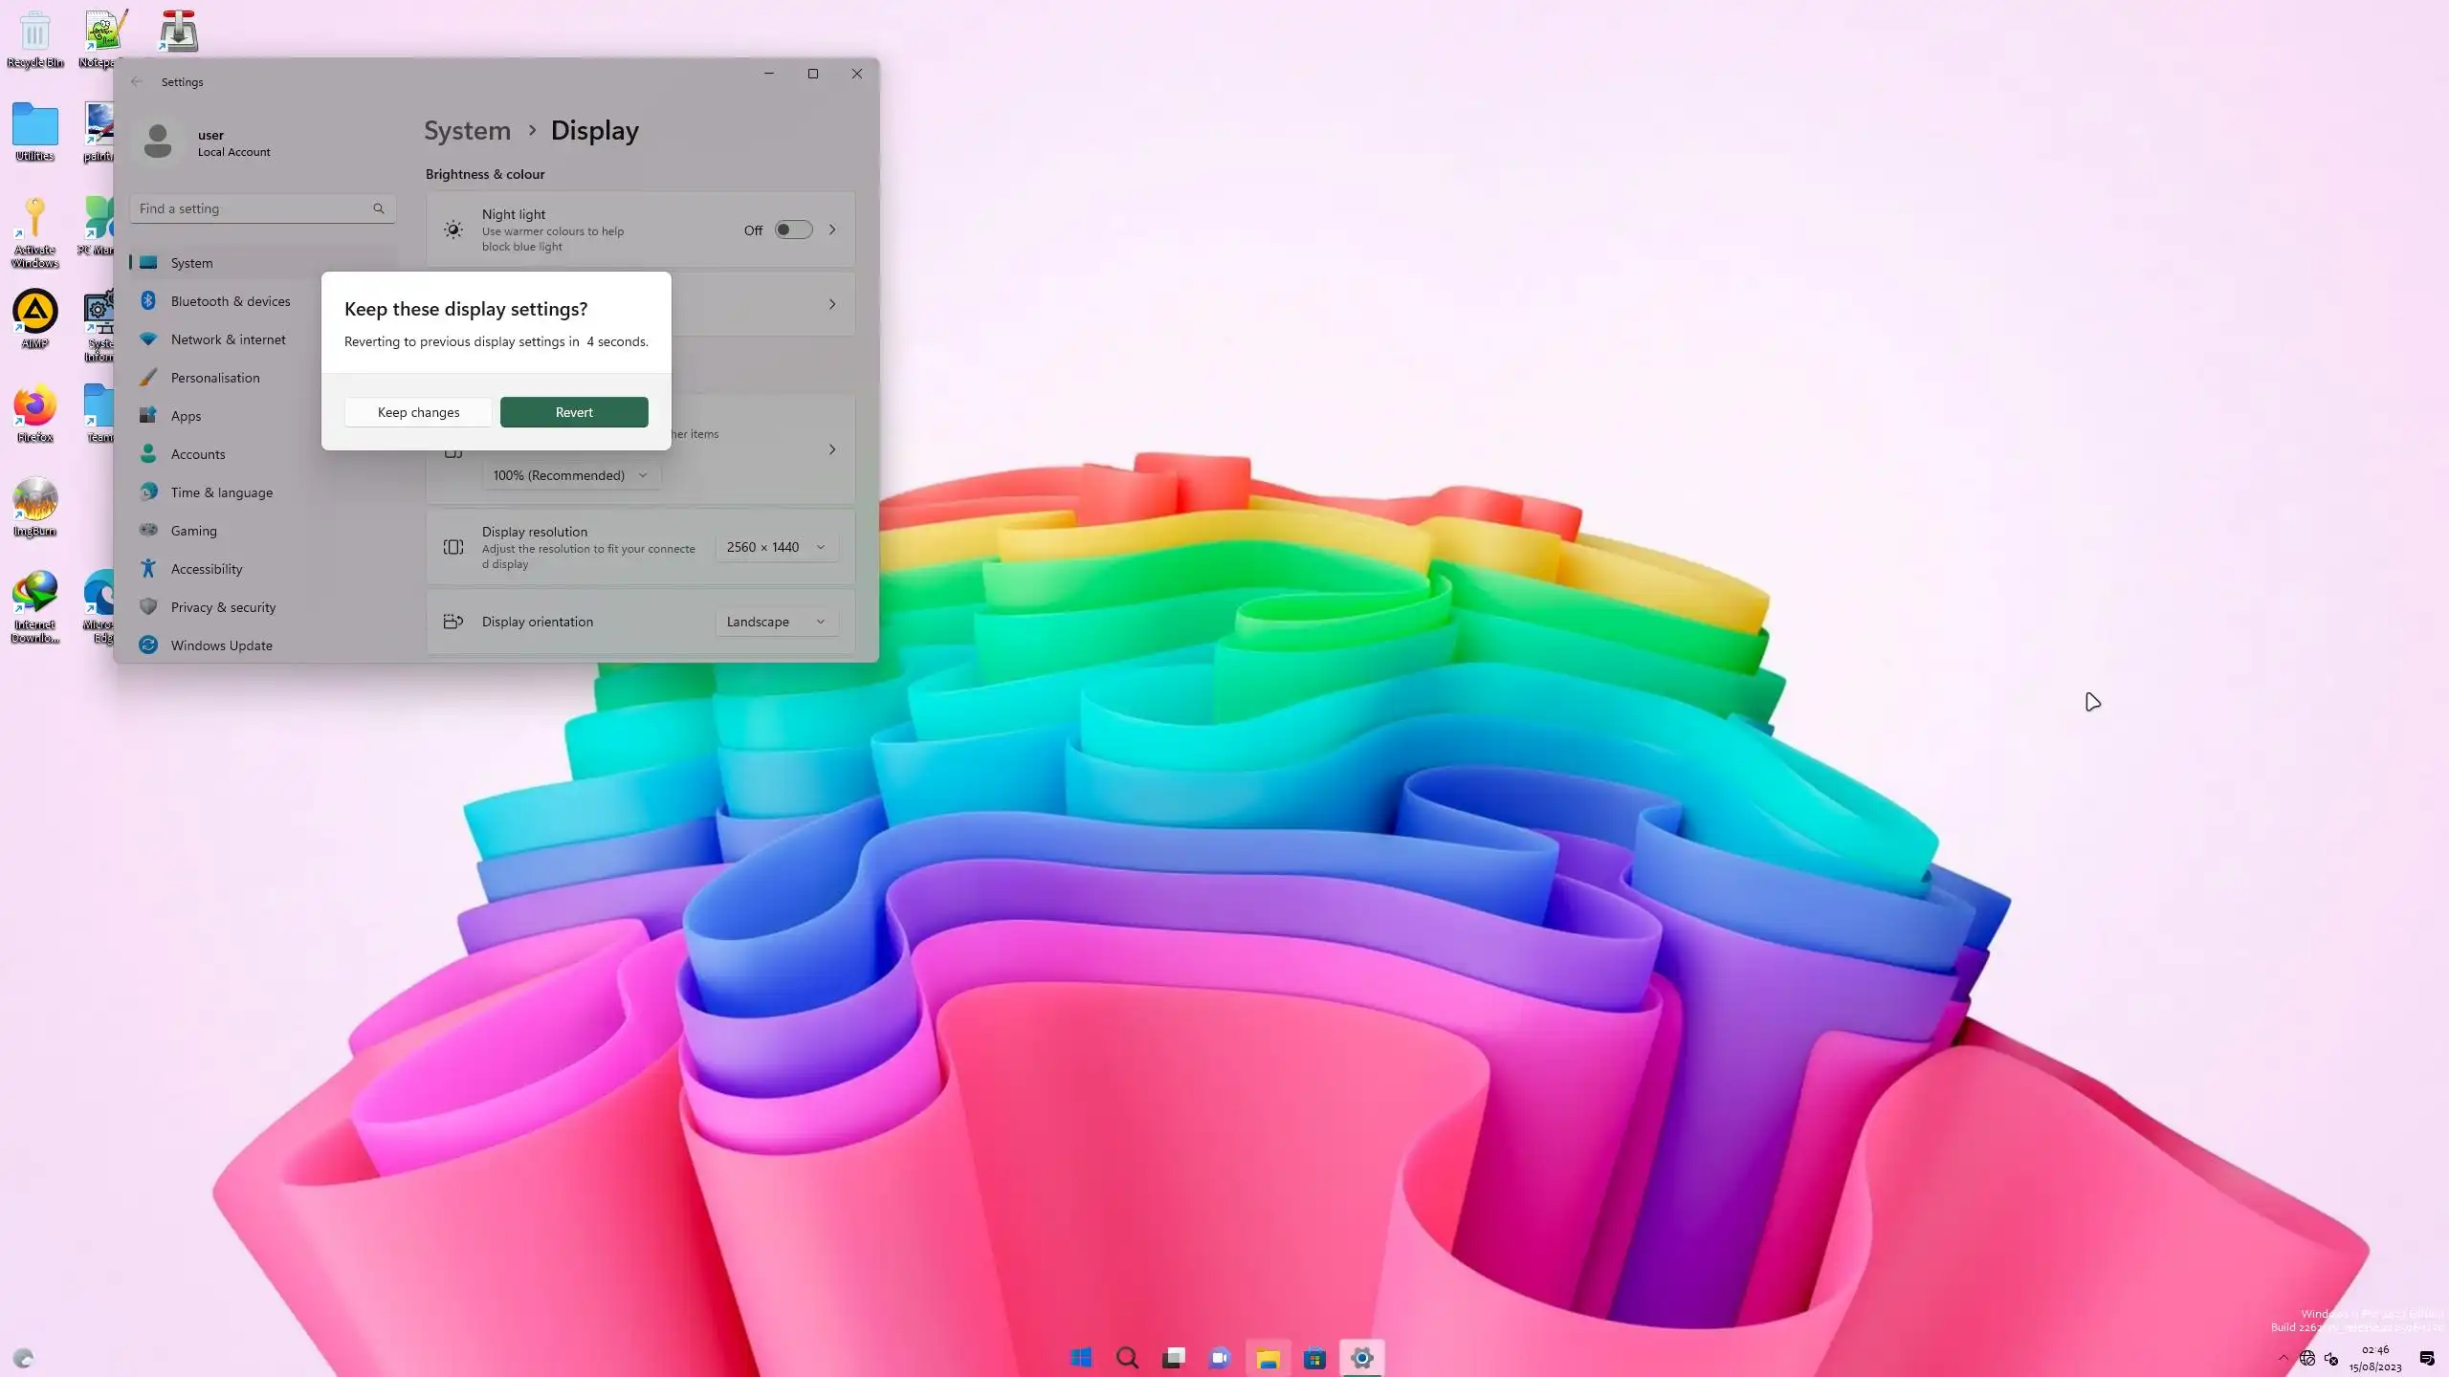Go to Windows Update section
This screenshot has width=2449, height=1377.
[x=221, y=645]
